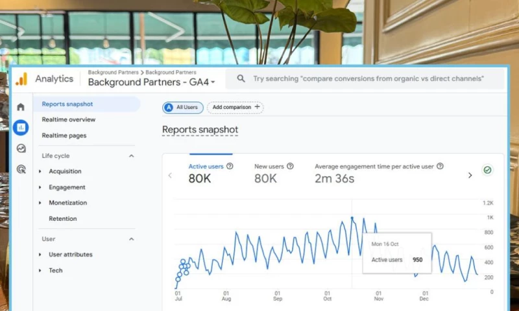
Task: Click the Google Analytics logo
Action: point(21,79)
